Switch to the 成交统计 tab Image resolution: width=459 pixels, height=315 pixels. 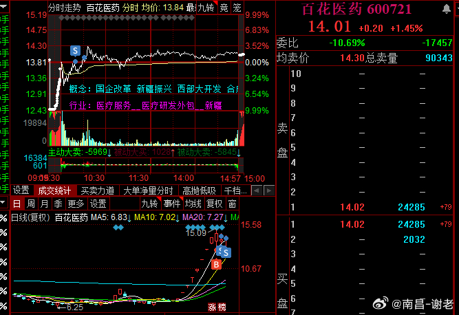point(55,191)
